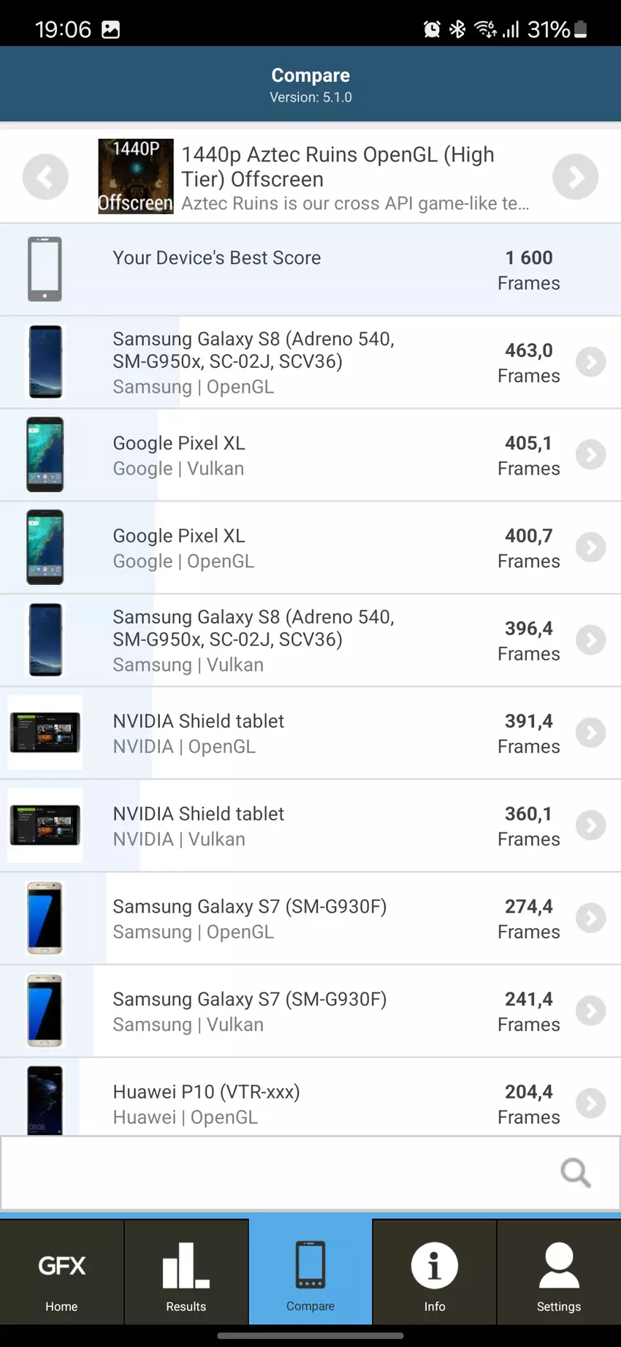Tap the search magnifier icon
621x1347 pixels.
tap(575, 1173)
